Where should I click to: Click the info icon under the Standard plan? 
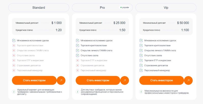tap(14, 91)
